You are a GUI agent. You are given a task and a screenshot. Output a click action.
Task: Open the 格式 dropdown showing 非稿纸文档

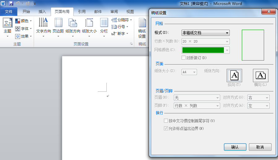(x=206, y=33)
